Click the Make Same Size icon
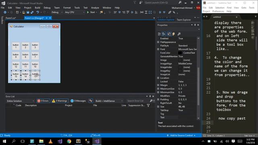 coord(150,12)
